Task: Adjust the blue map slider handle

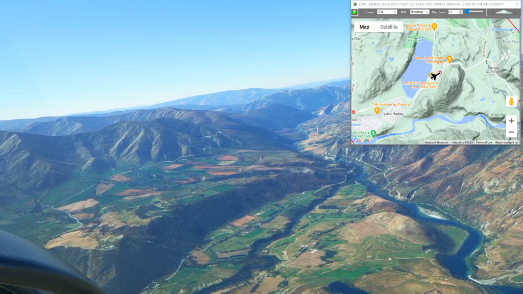Action: pyautogui.click(x=467, y=11)
